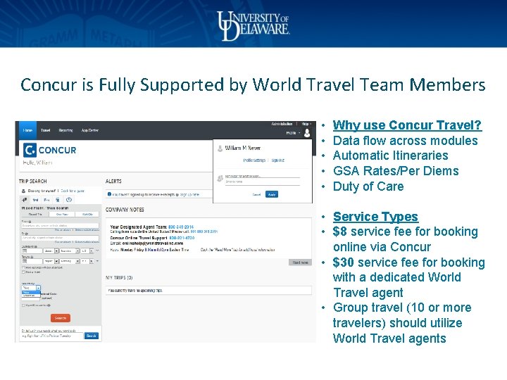Expand the Profile dropdown
This screenshot has width=507, height=380.
coord(293,133)
